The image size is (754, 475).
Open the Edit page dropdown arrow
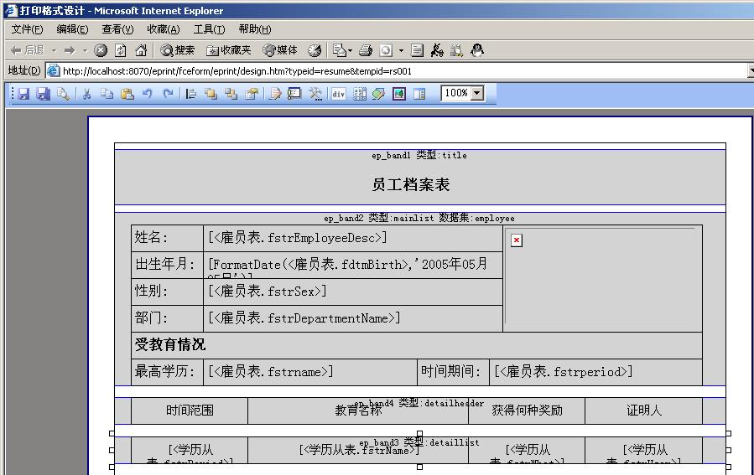401,50
